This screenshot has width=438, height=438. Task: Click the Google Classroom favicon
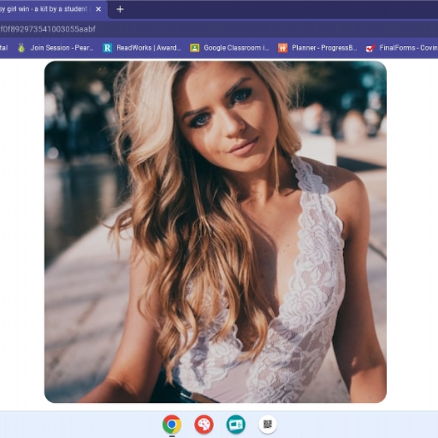click(195, 48)
